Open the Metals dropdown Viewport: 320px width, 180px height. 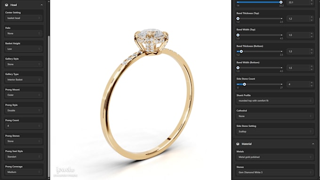(275, 157)
